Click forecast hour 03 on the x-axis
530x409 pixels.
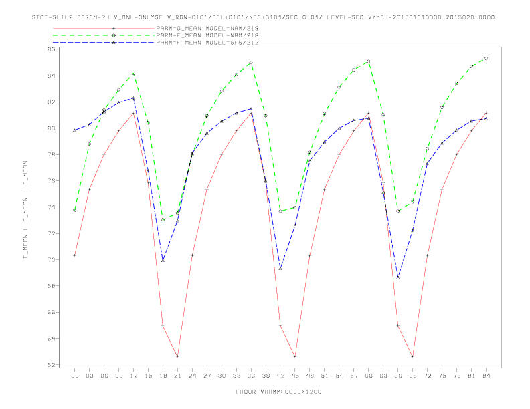89,376
